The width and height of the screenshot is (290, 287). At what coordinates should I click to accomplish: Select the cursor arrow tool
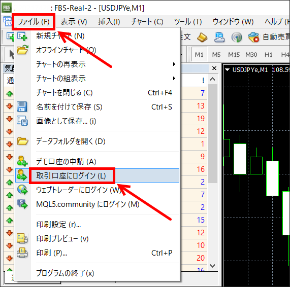(x=10, y=54)
